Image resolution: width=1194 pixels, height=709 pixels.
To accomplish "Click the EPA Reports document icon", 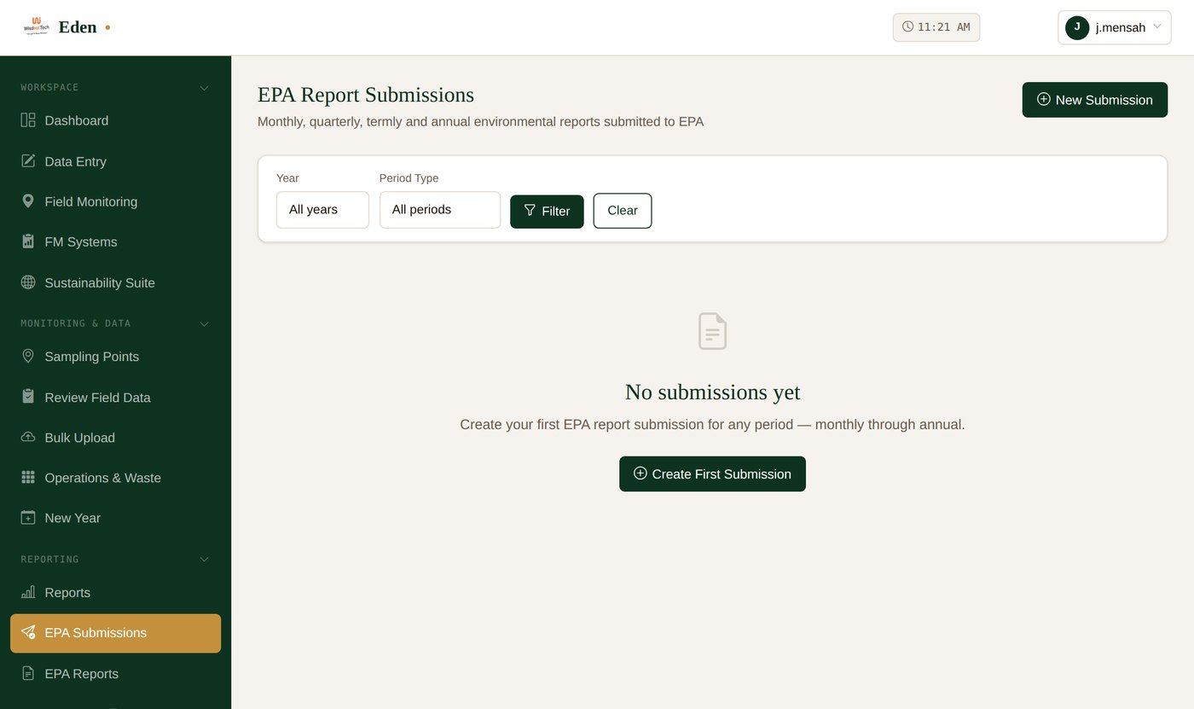I will (x=28, y=673).
